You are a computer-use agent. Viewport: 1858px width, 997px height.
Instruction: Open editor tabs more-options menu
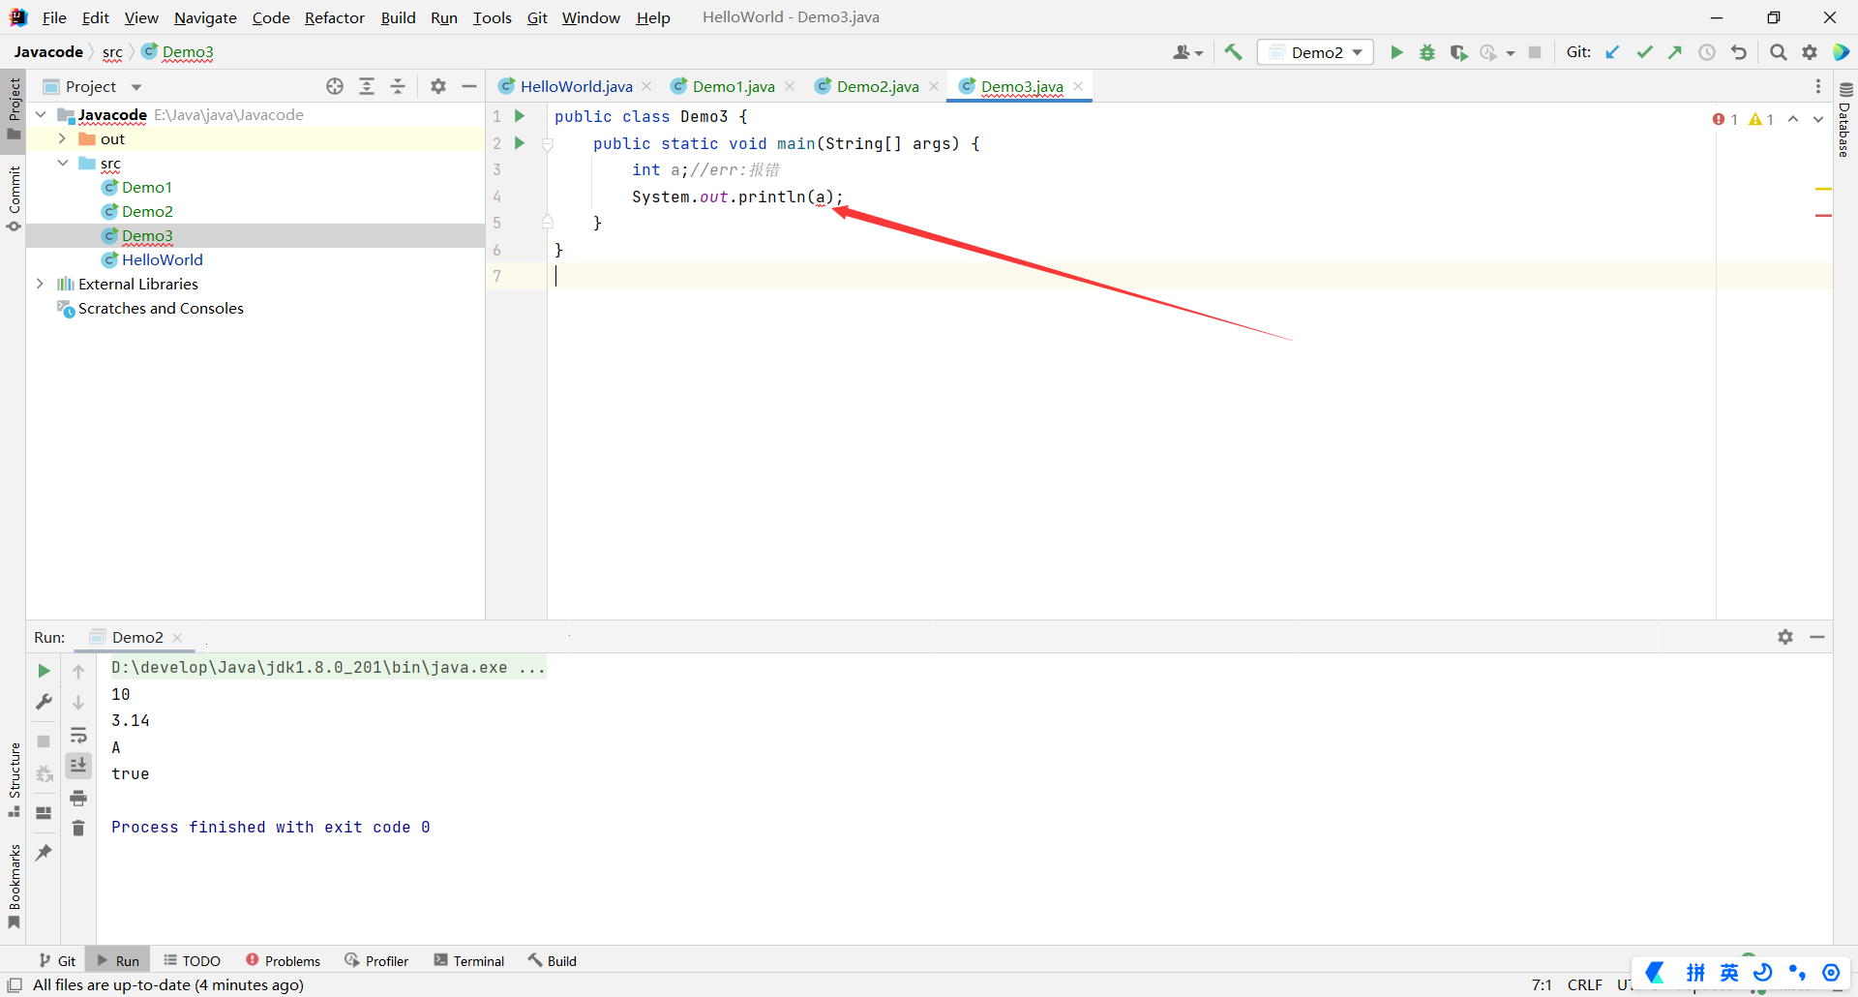(1818, 86)
